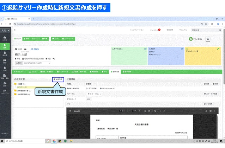
Task: Click the Logout icon in sidebar
Action: click(x=5, y=92)
